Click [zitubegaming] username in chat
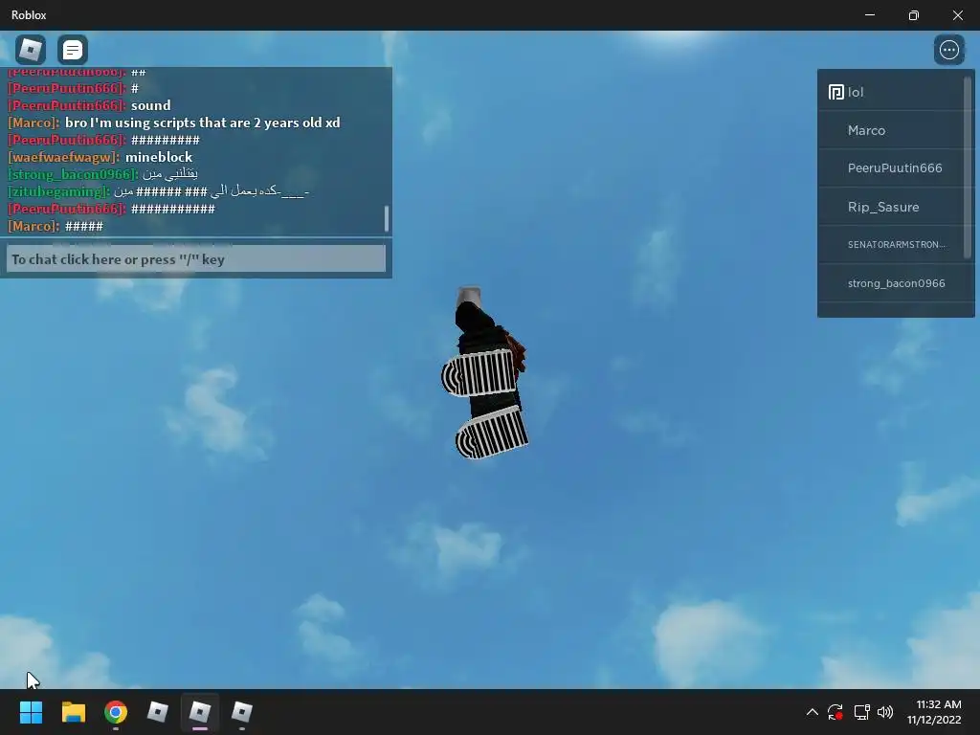The height and width of the screenshot is (735, 980). click(59, 191)
